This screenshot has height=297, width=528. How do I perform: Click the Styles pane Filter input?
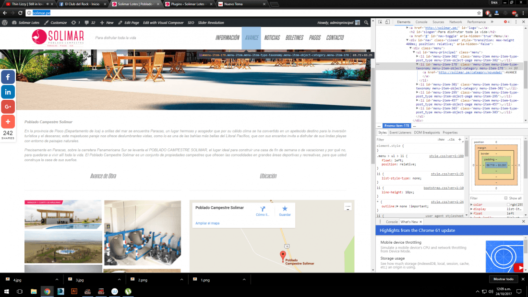(x=406, y=140)
